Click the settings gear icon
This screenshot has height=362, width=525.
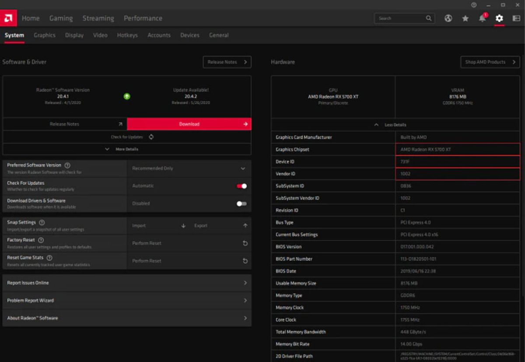pyautogui.click(x=499, y=18)
